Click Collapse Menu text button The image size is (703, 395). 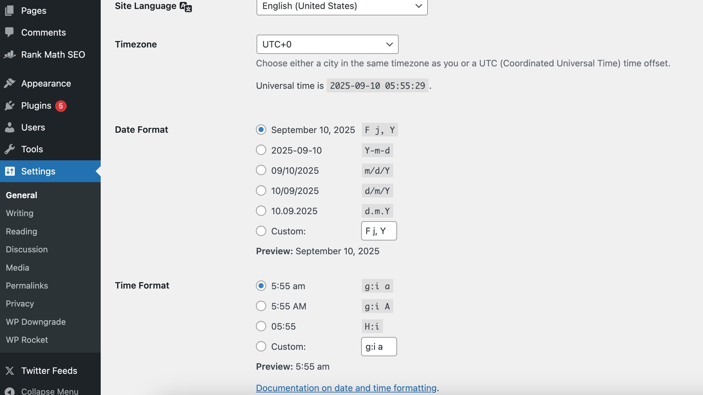point(50,391)
